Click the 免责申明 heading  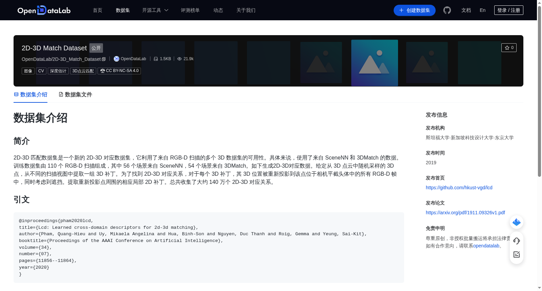pos(435,228)
